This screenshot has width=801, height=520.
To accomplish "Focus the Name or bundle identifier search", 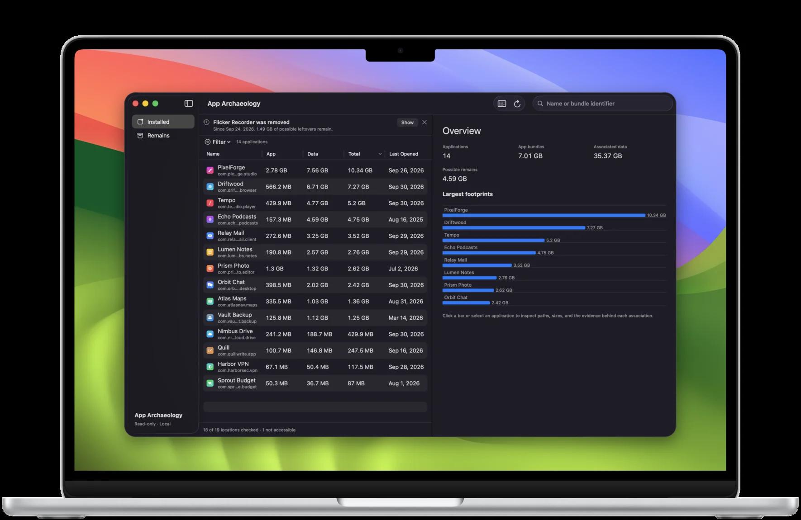I will point(602,104).
